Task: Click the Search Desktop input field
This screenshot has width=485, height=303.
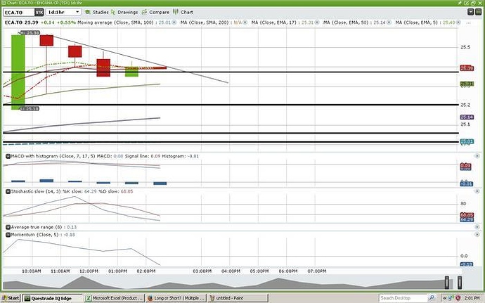Action: pos(403,298)
